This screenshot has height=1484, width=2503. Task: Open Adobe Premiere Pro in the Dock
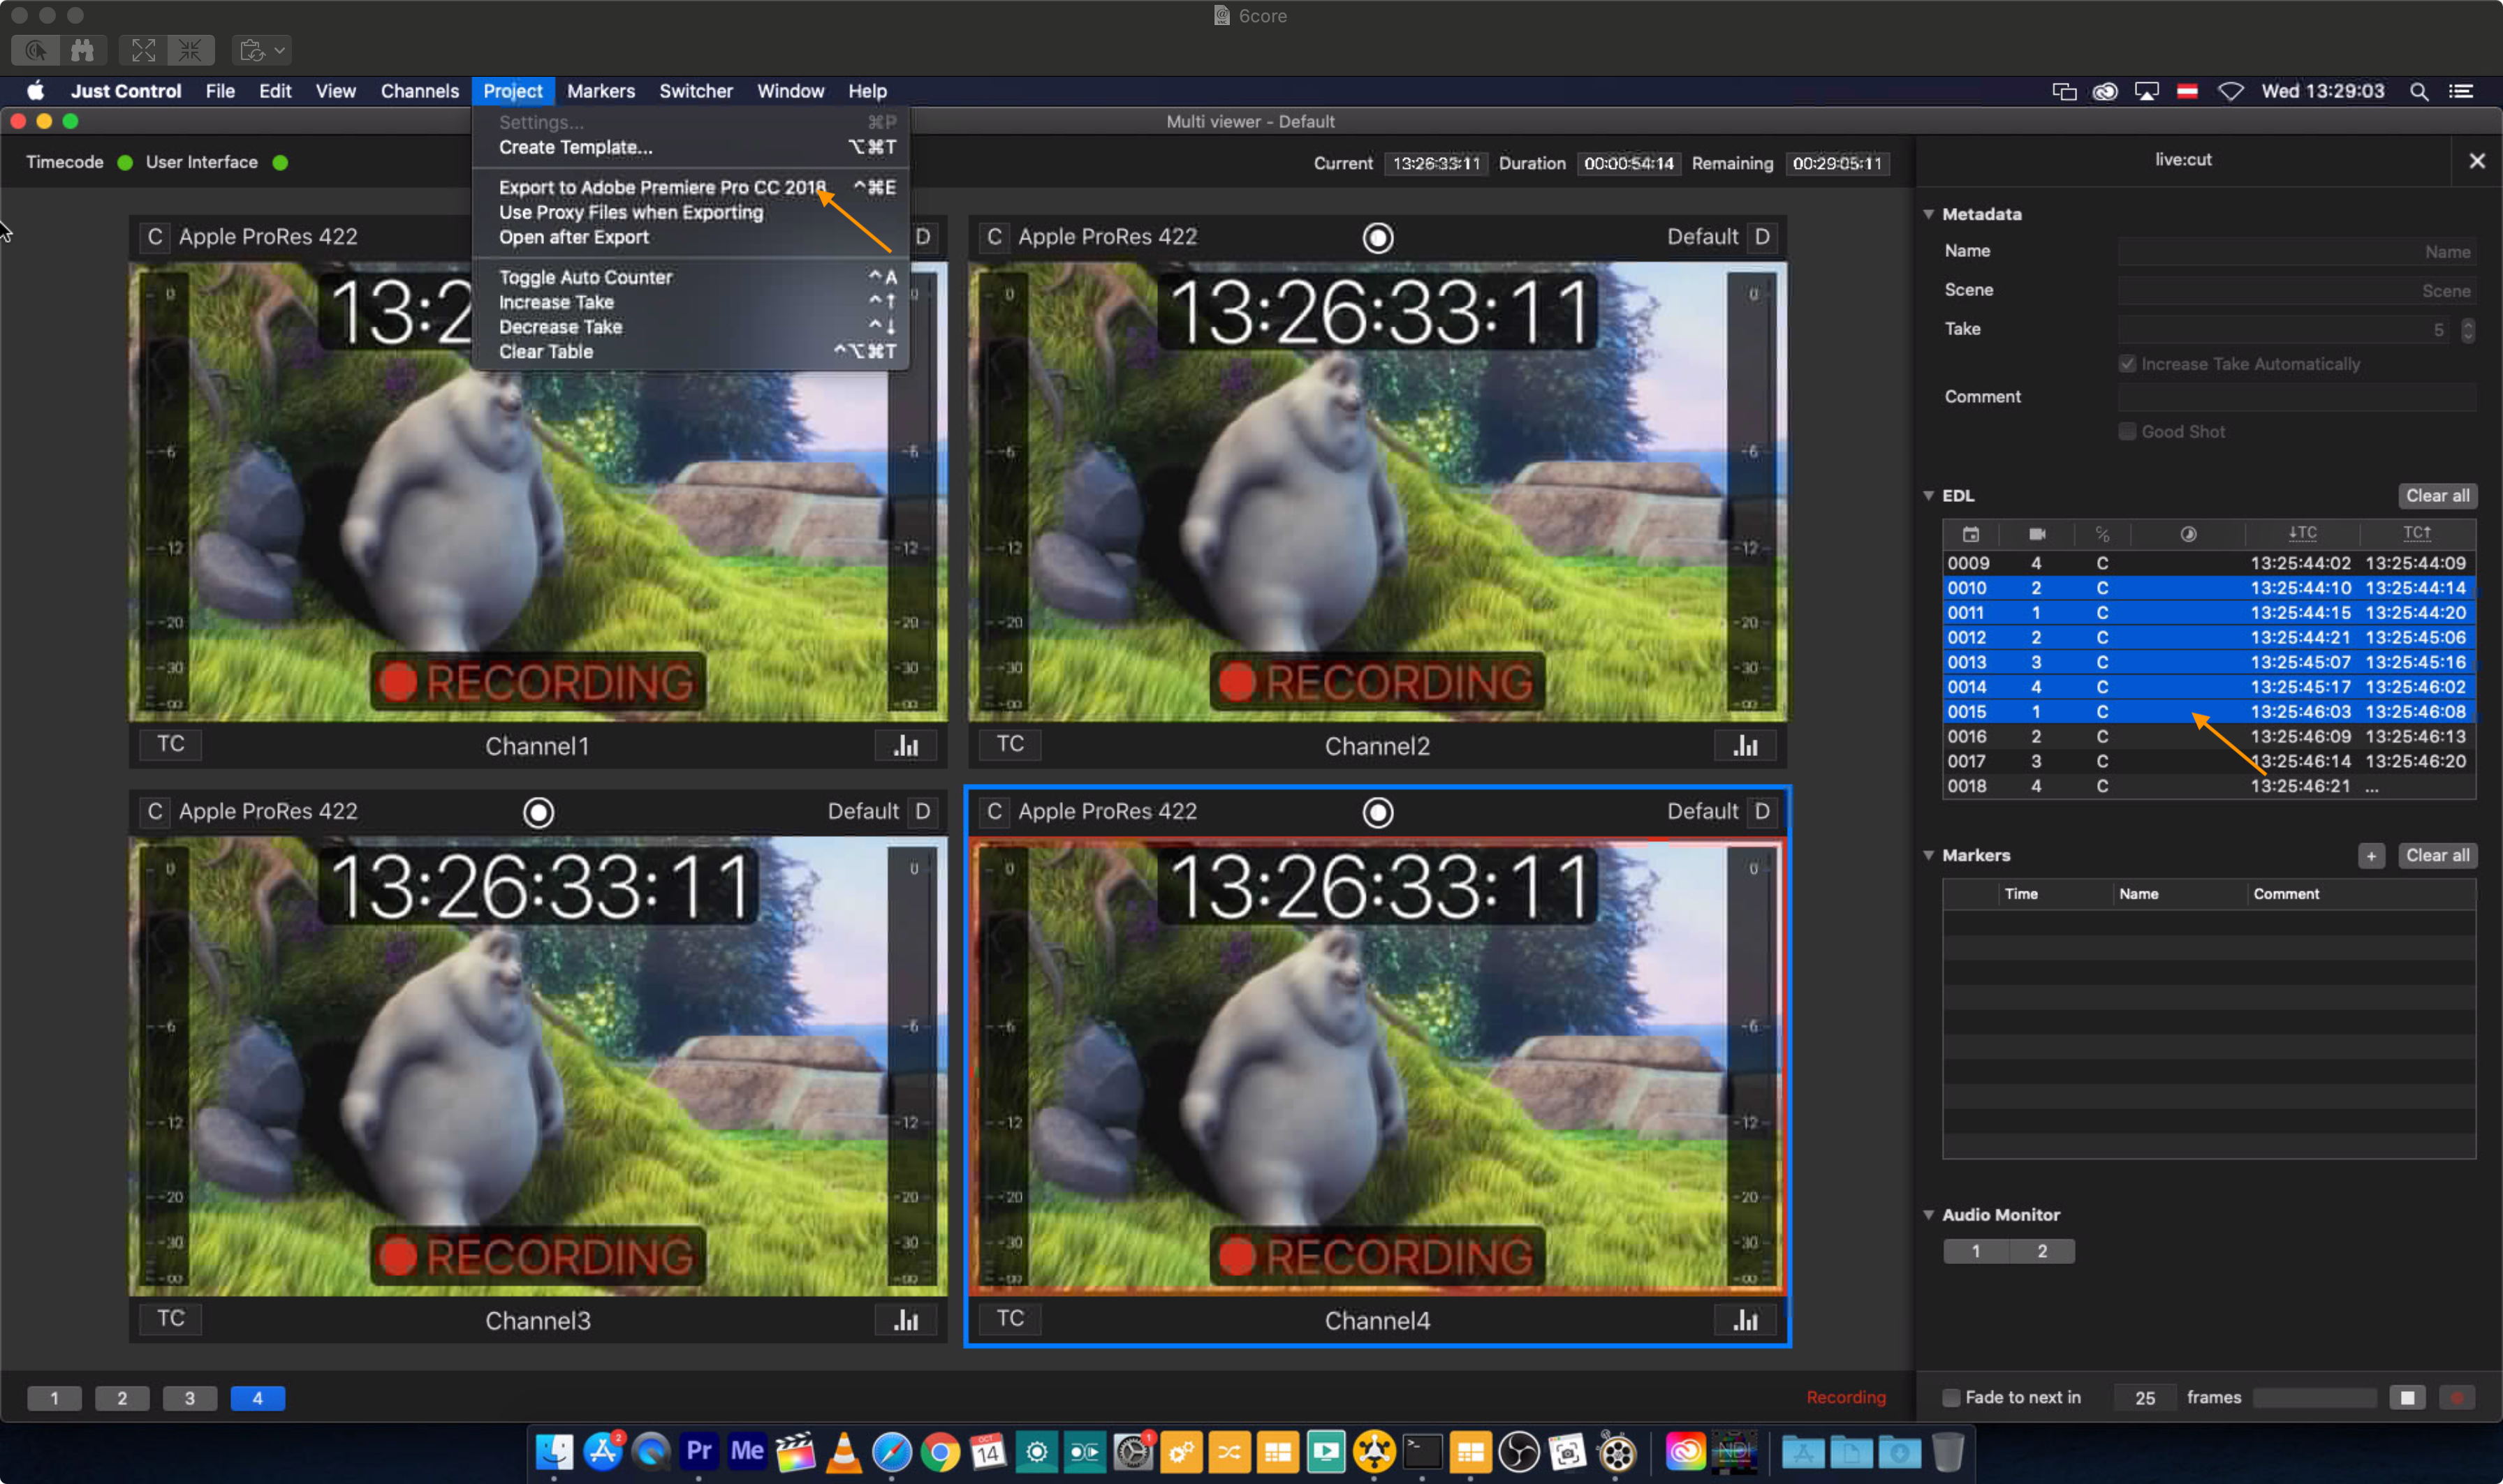pyautogui.click(x=699, y=1451)
